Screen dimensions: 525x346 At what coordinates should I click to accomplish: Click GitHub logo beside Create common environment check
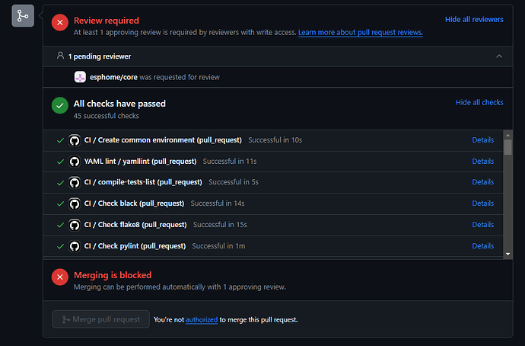tap(75, 140)
